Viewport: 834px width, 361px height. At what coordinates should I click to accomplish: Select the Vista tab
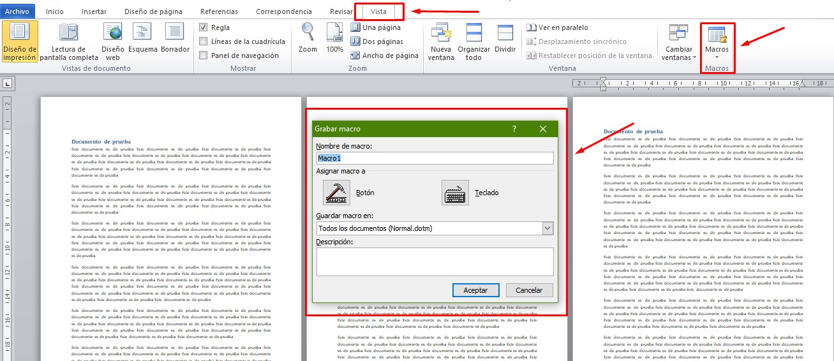coord(379,11)
